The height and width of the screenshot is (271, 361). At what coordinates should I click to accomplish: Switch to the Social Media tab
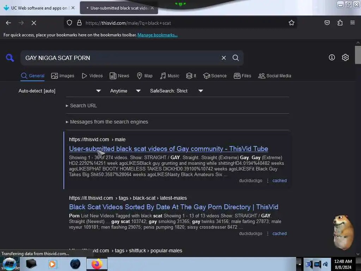pyautogui.click(x=275, y=76)
